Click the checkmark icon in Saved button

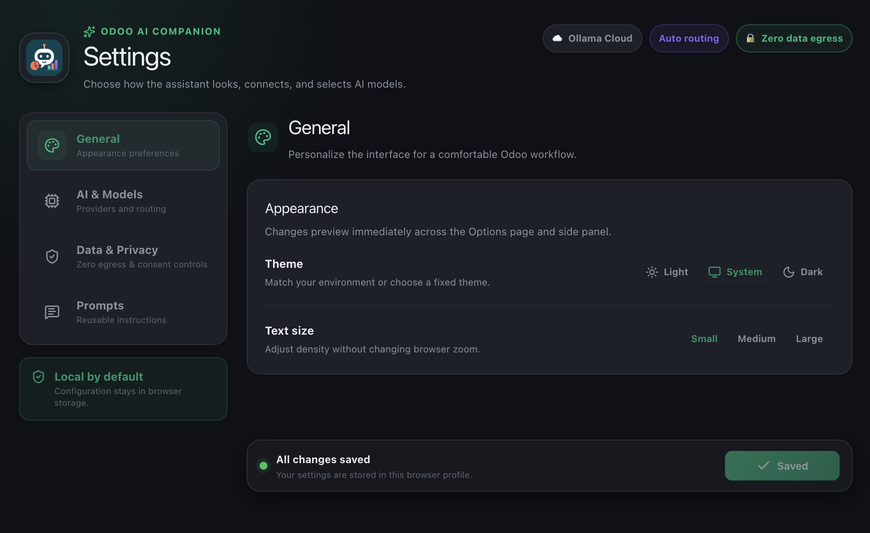(x=764, y=466)
